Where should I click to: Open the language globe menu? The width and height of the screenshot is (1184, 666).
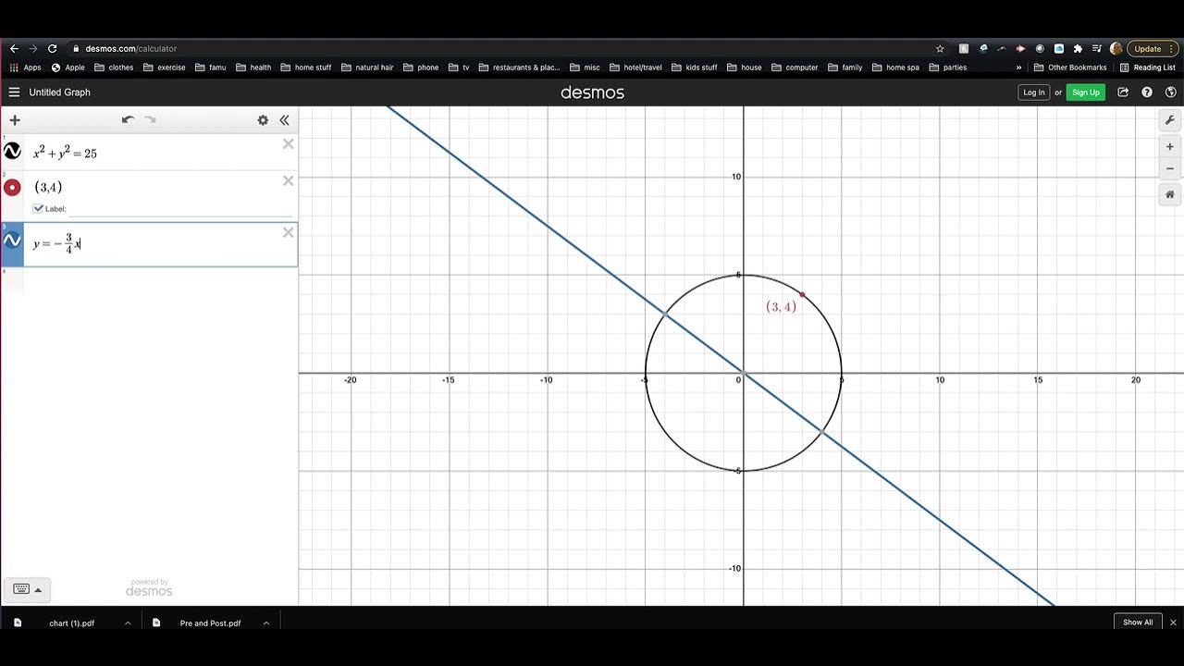click(x=1170, y=92)
